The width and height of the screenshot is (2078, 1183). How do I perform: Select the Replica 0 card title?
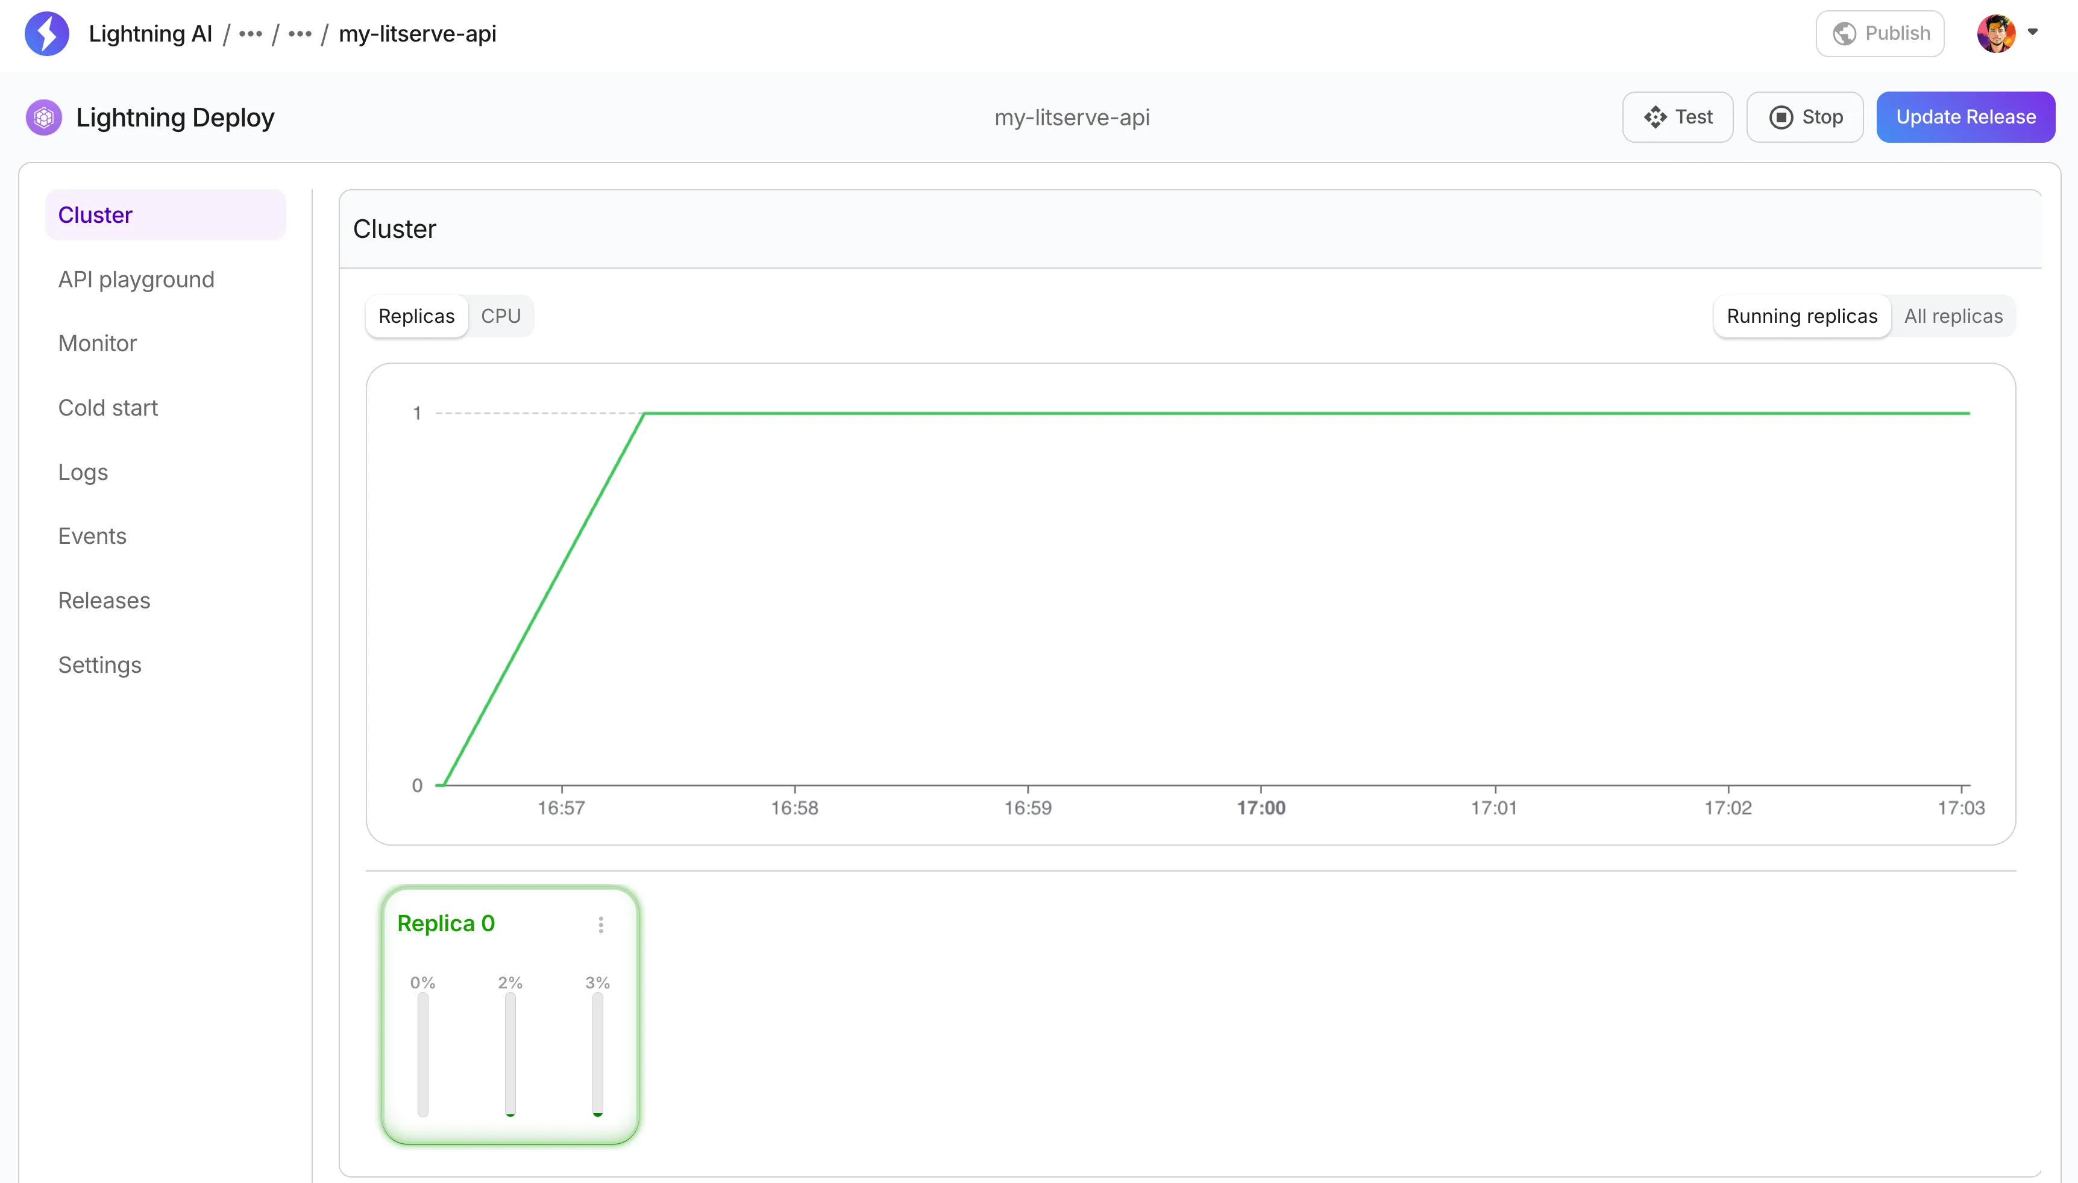pyautogui.click(x=445, y=924)
